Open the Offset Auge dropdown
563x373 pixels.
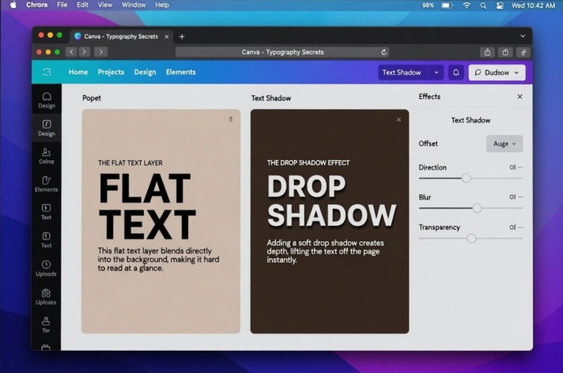coord(505,144)
